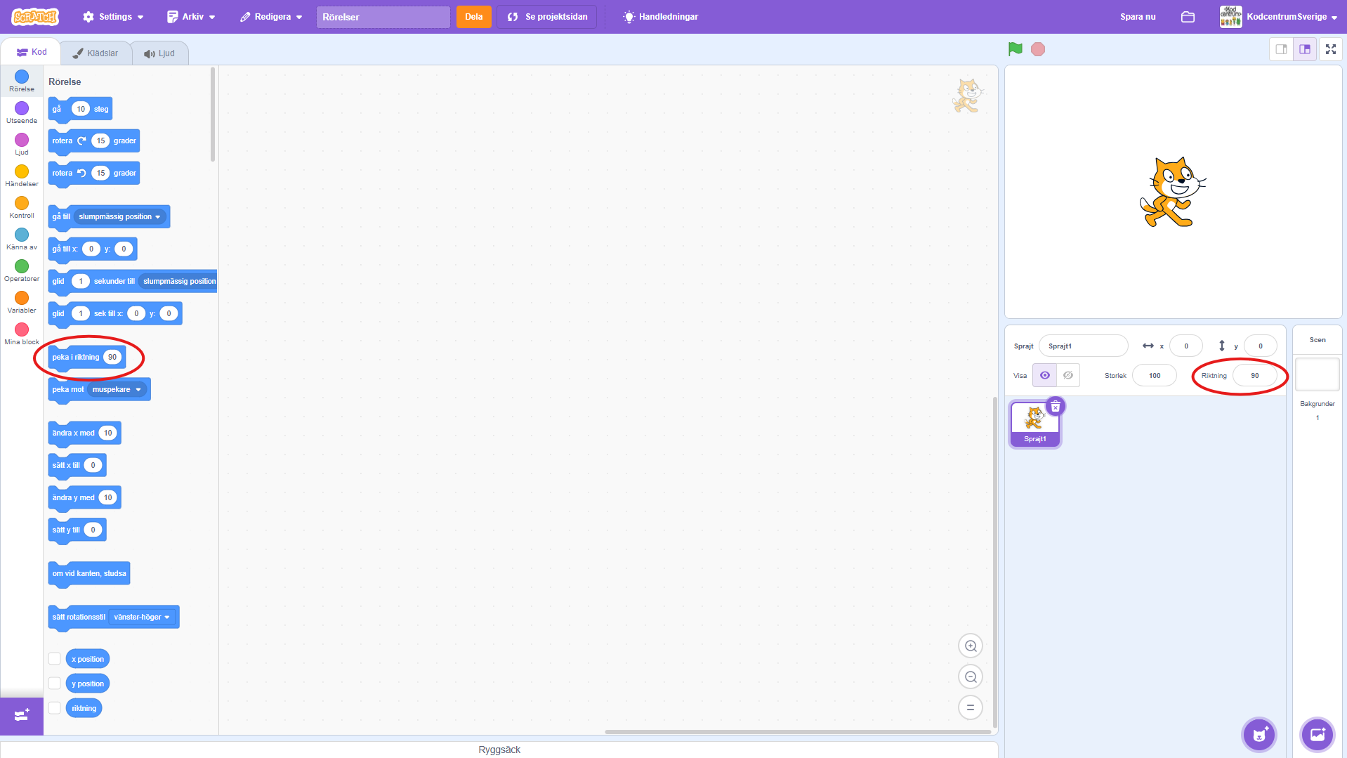Click Riktning direction field 90
Screen dimensions: 1347x758
(1255, 375)
